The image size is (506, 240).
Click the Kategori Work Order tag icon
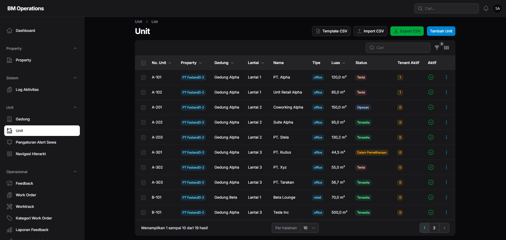9,218
